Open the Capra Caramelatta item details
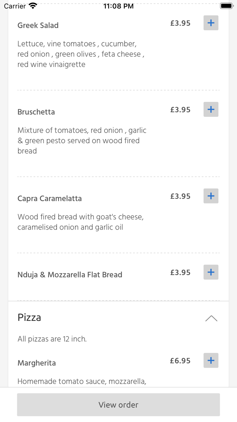 click(x=49, y=198)
